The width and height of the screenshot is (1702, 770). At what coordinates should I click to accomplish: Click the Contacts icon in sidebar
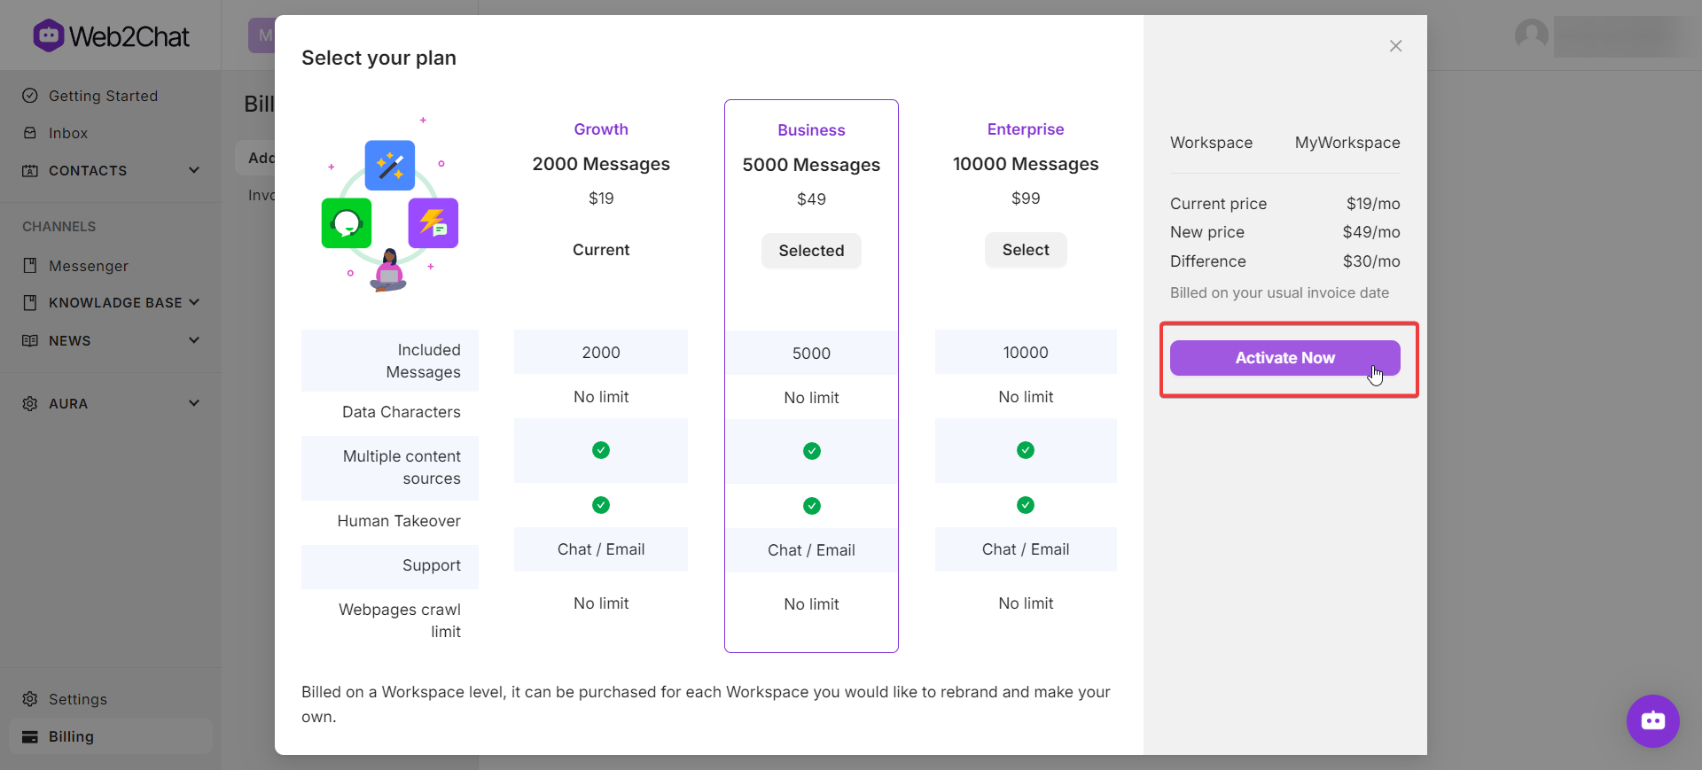click(x=30, y=170)
